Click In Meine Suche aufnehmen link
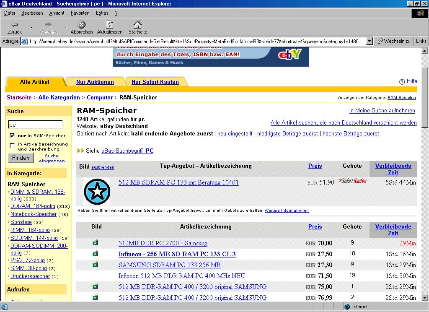The image size is (429, 312). (382, 110)
